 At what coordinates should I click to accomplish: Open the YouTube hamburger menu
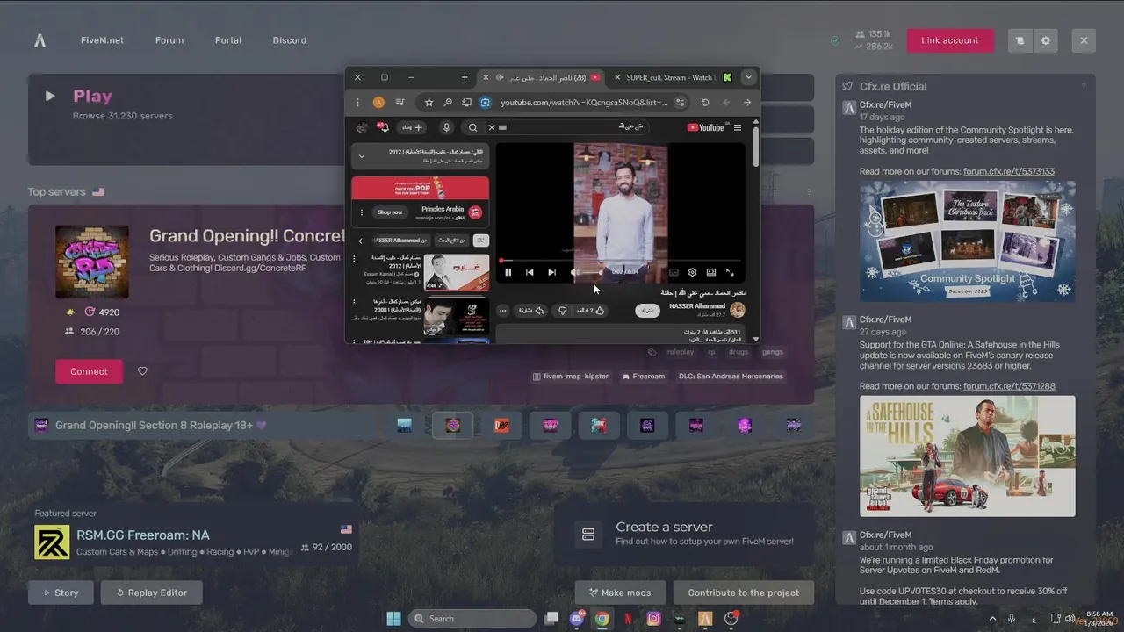click(738, 127)
